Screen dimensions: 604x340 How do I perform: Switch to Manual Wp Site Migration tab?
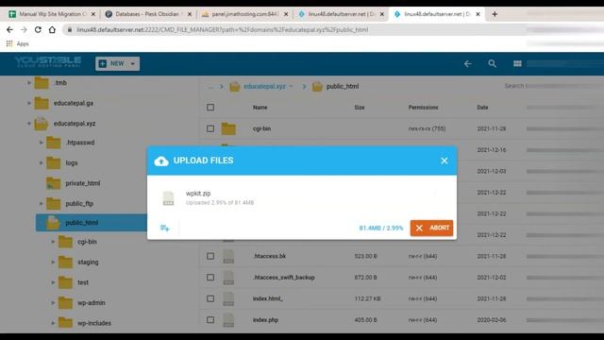[x=52, y=14]
